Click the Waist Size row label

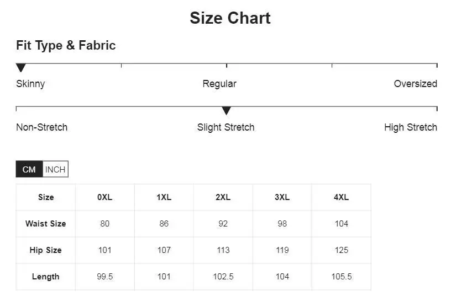tap(45, 224)
